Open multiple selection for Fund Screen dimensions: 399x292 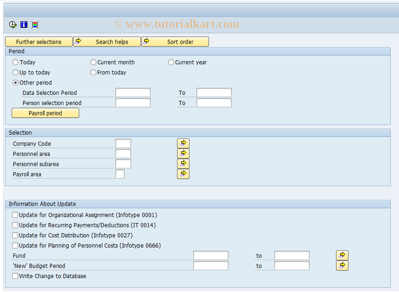(x=342, y=255)
